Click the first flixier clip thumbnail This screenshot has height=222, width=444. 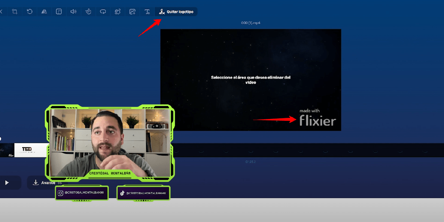(7, 150)
